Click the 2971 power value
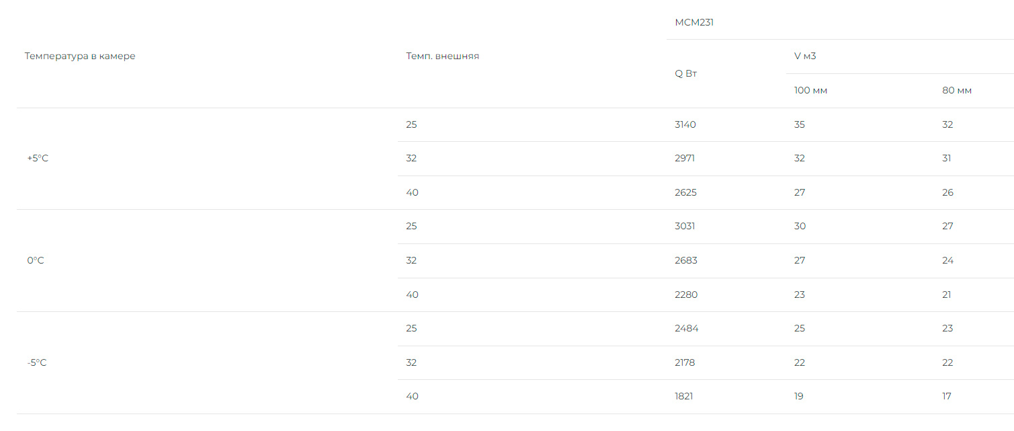Viewport: 1014px width, 431px height. click(685, 158)
